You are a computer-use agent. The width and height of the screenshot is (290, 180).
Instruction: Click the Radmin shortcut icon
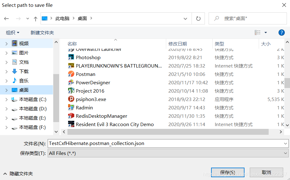[71, 108]
